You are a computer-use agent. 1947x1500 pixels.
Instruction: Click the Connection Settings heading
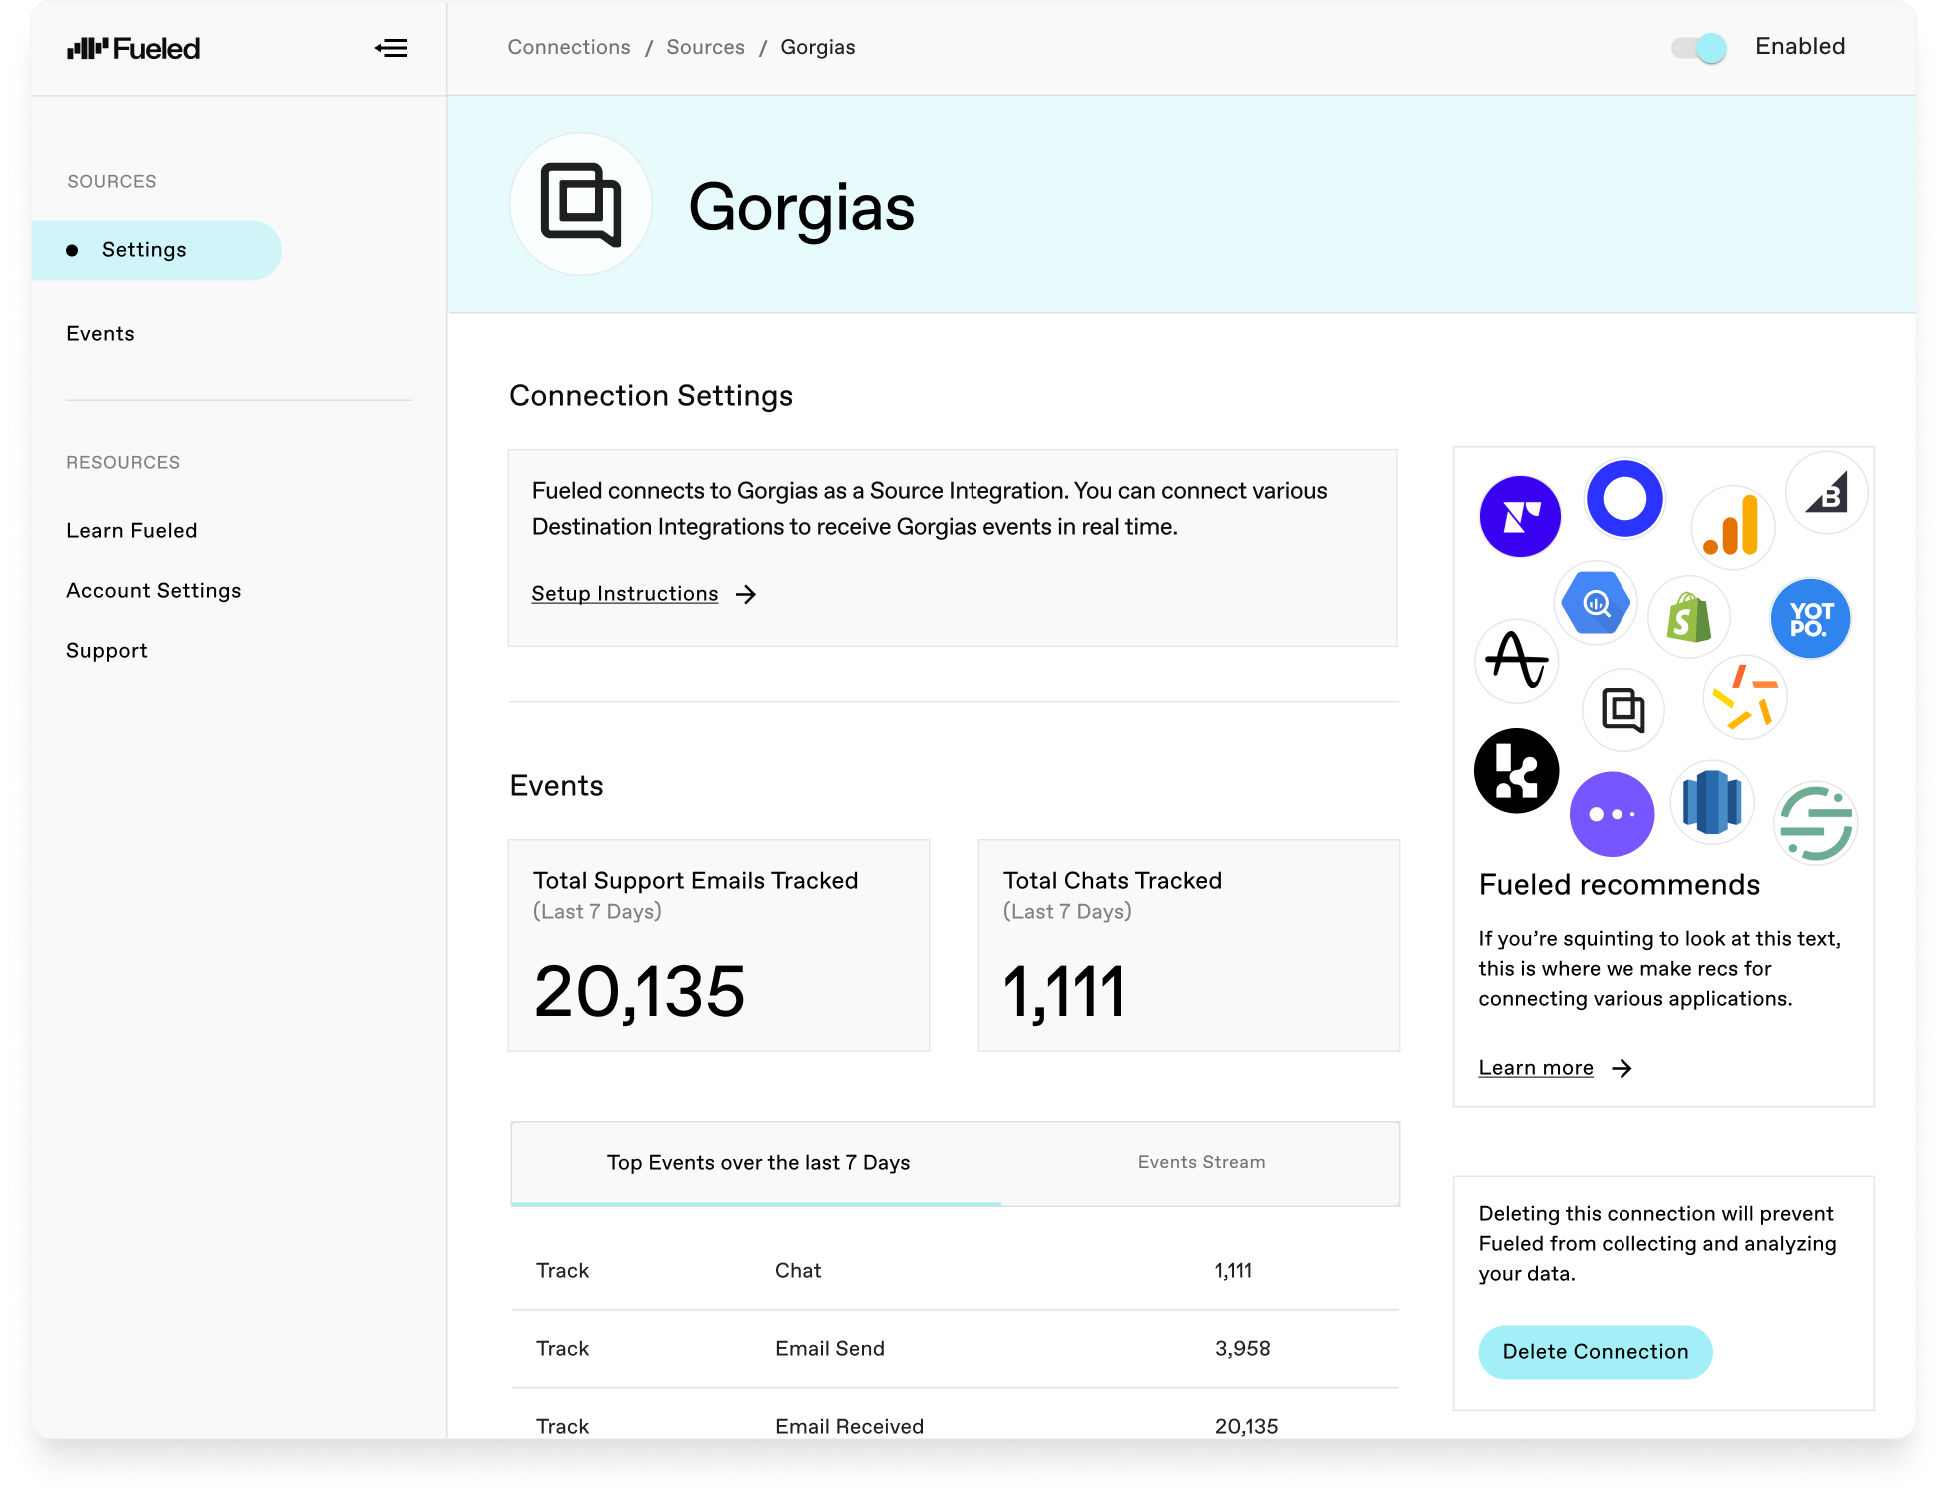[651, 396]
